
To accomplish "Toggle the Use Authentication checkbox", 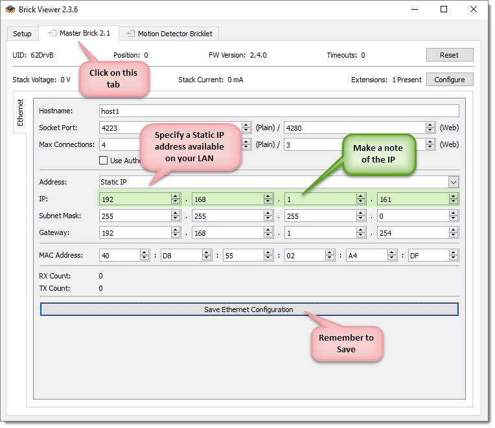I will point(103,160).
